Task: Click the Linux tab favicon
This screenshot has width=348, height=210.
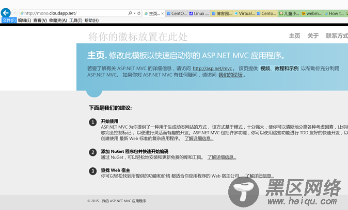Action: (191, 13)
